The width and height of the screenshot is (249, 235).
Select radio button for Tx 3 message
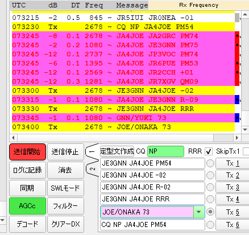pos(210,187)
